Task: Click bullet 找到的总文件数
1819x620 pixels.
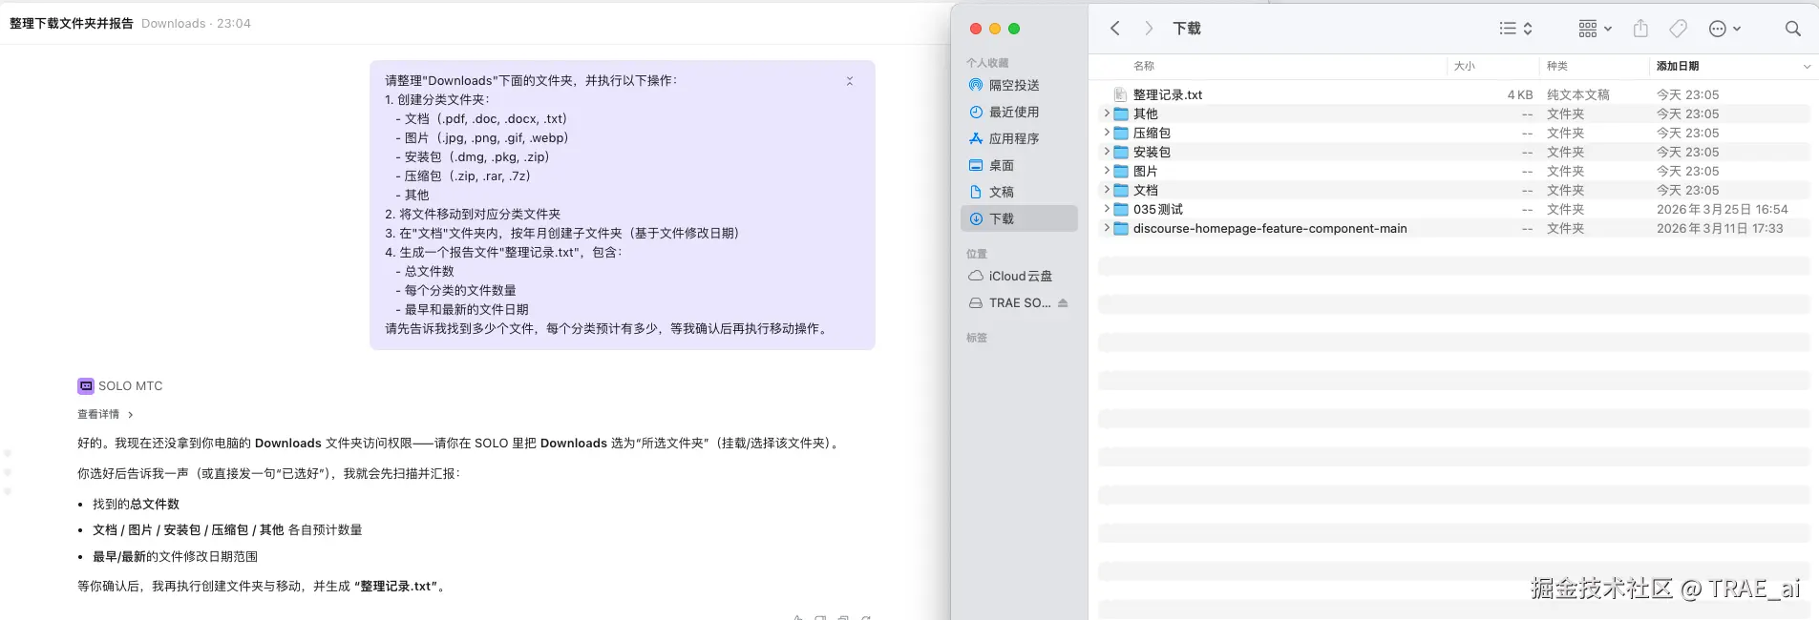Action: point(136,504)
